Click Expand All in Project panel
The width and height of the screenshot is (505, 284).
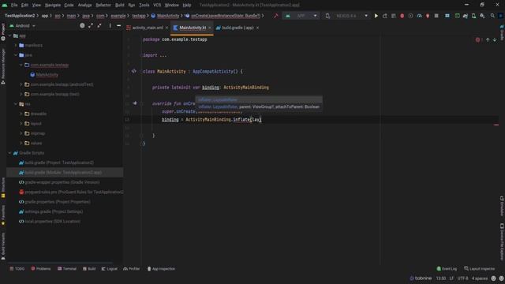[x=91, y=26]
